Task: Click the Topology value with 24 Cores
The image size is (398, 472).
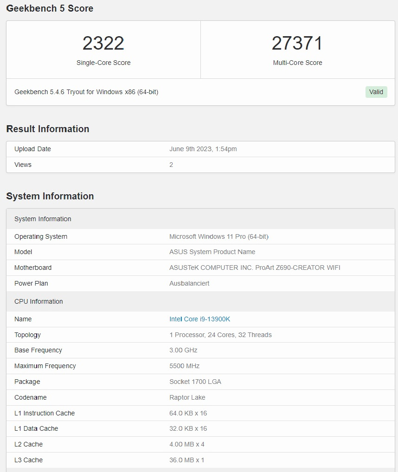Action: tap(220, 335)
